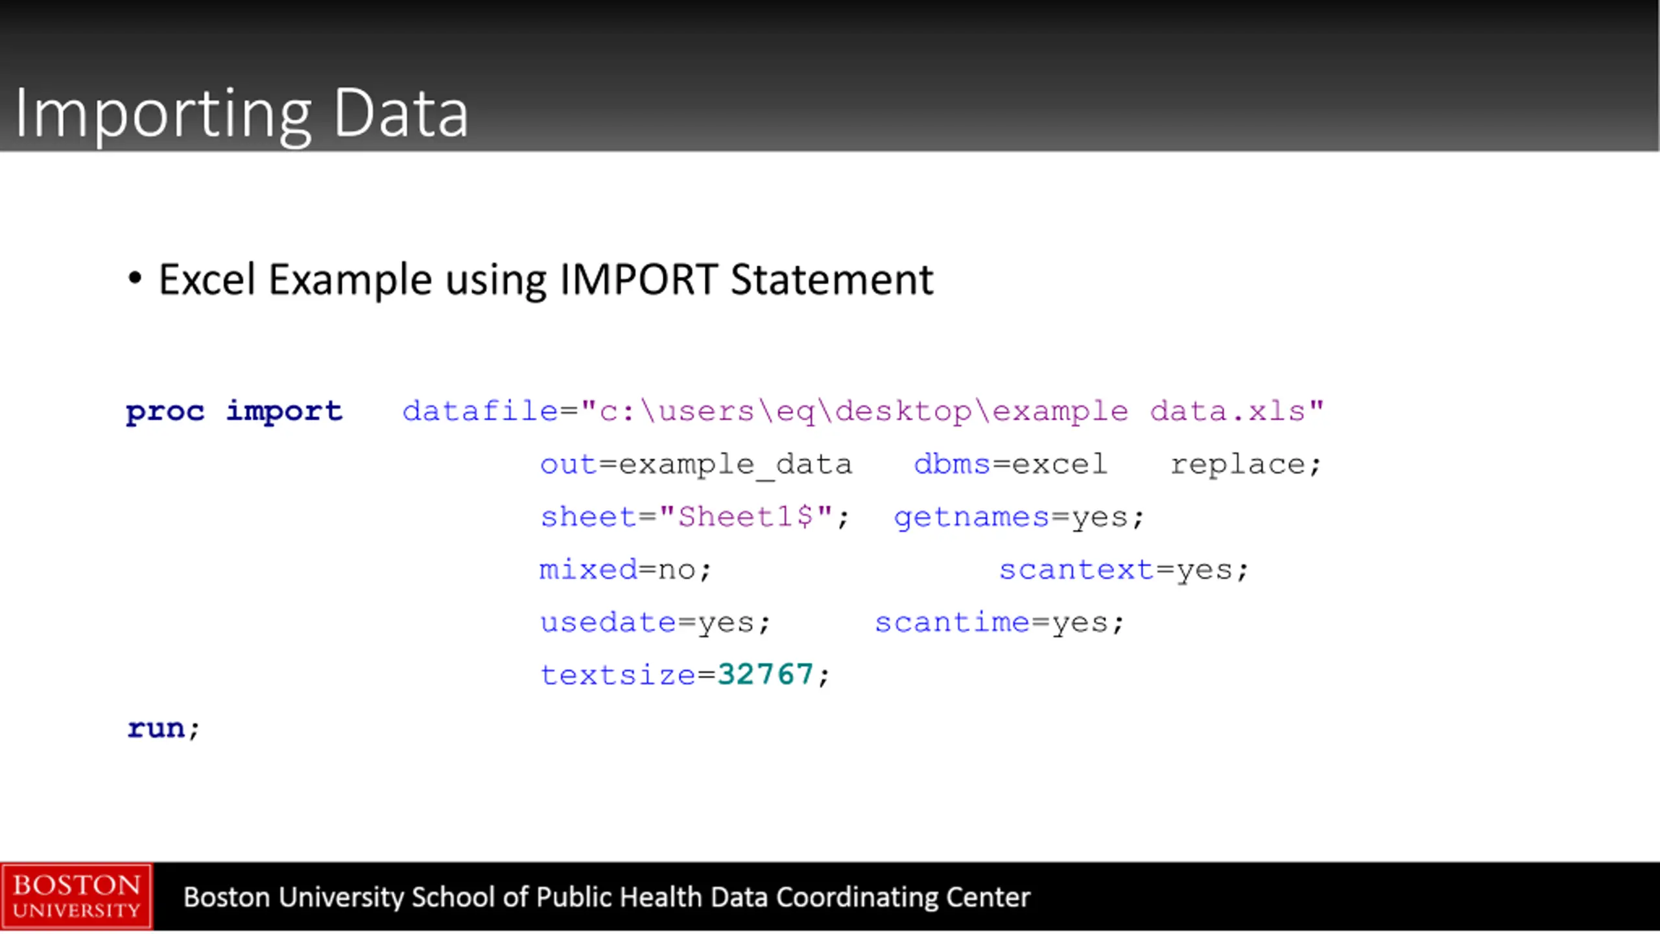The height and width of the screenshot is (934, 1660).
Task: Click the "scantime=yes;" statement
Action: (999, 623)
